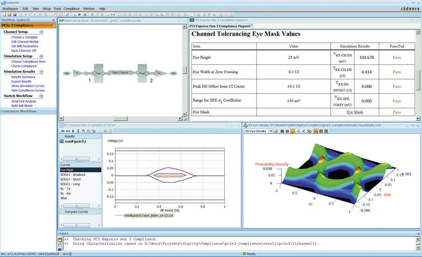Click the second green rotate icon in 3D Eye toolbar
The width and height of the screenshot is (422, 257).
[x=304, y=131]
